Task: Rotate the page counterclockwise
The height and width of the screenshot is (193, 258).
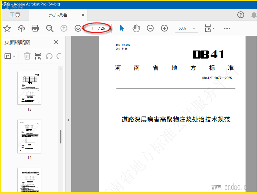Action: 49,56
